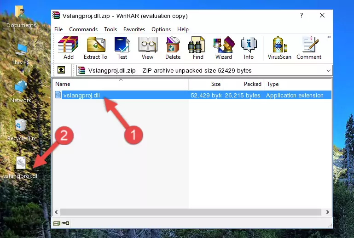The image size is (354, 238).
Task: Click the Application extension type cell
Action: [295, 95]
